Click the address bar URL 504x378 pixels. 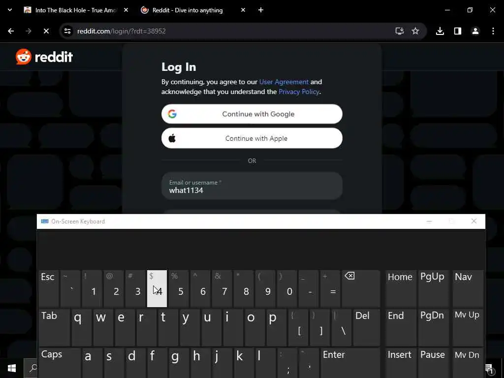[121, 31]
